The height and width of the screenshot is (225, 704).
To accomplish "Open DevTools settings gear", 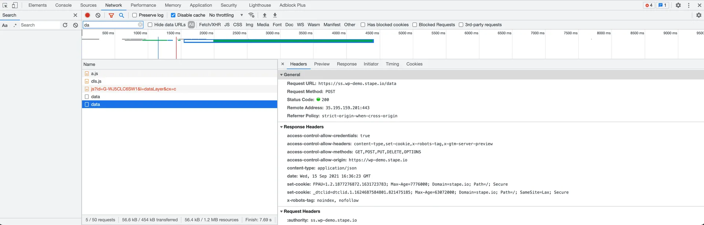I will pyautogui.click(x=678, y=5).
